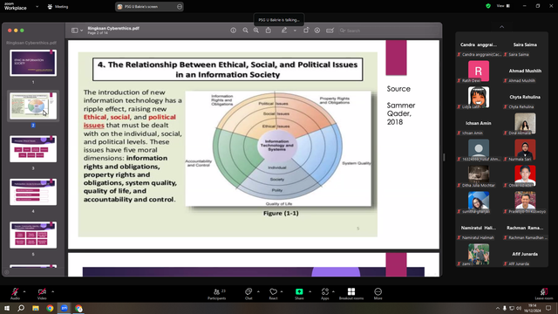The height and width of the screenshot is (314, 558).
Task: Click the rotate page icon
Action: 306,31
